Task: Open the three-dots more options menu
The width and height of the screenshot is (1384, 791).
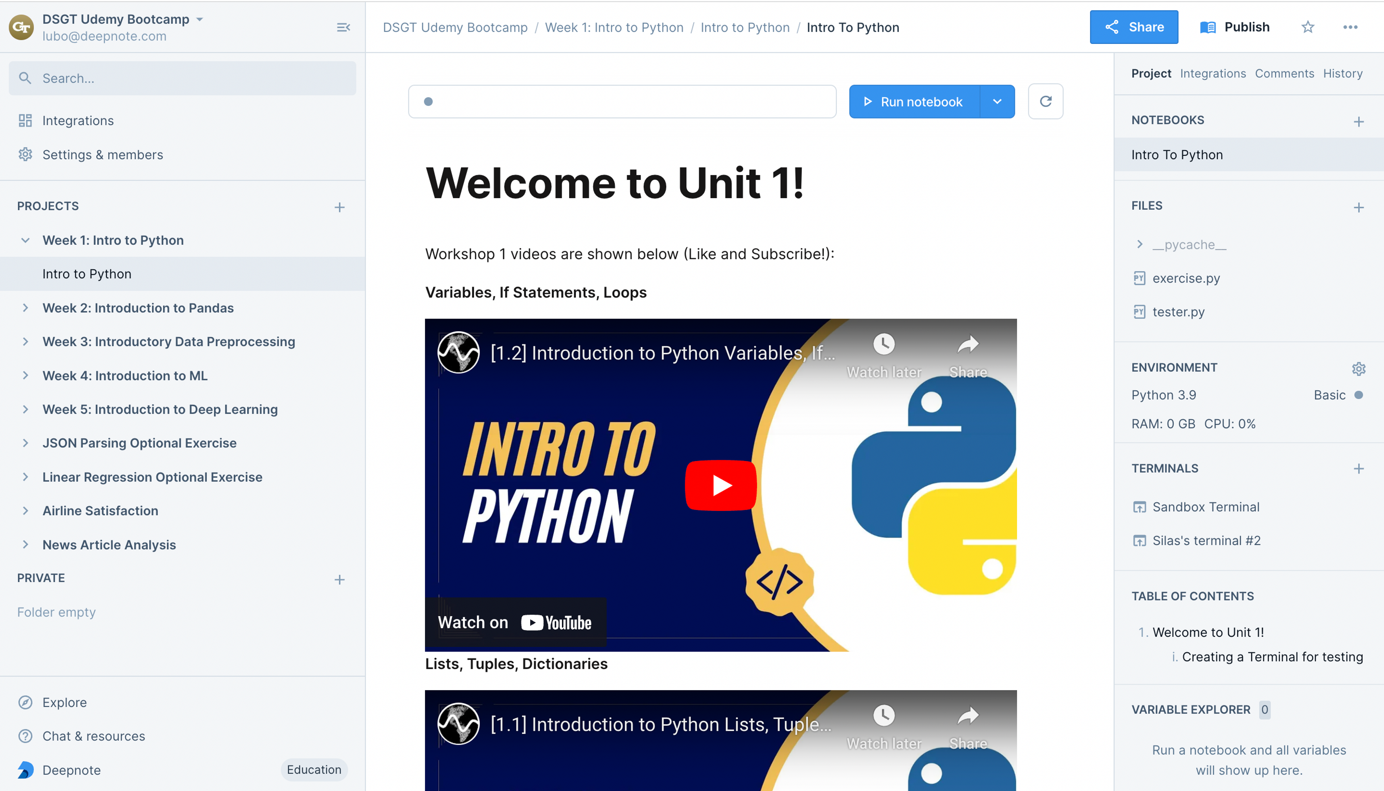Action: point(1350,27)
